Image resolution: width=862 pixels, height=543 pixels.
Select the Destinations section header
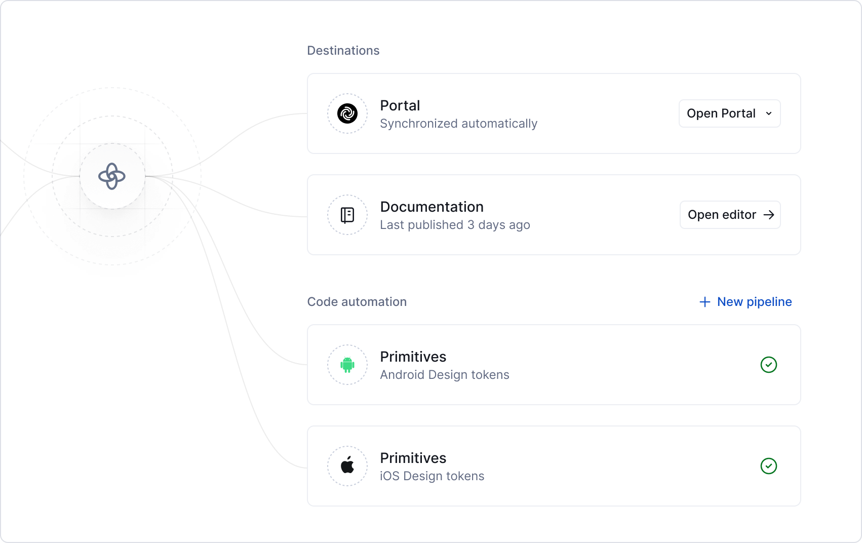(x=343, y=50)
